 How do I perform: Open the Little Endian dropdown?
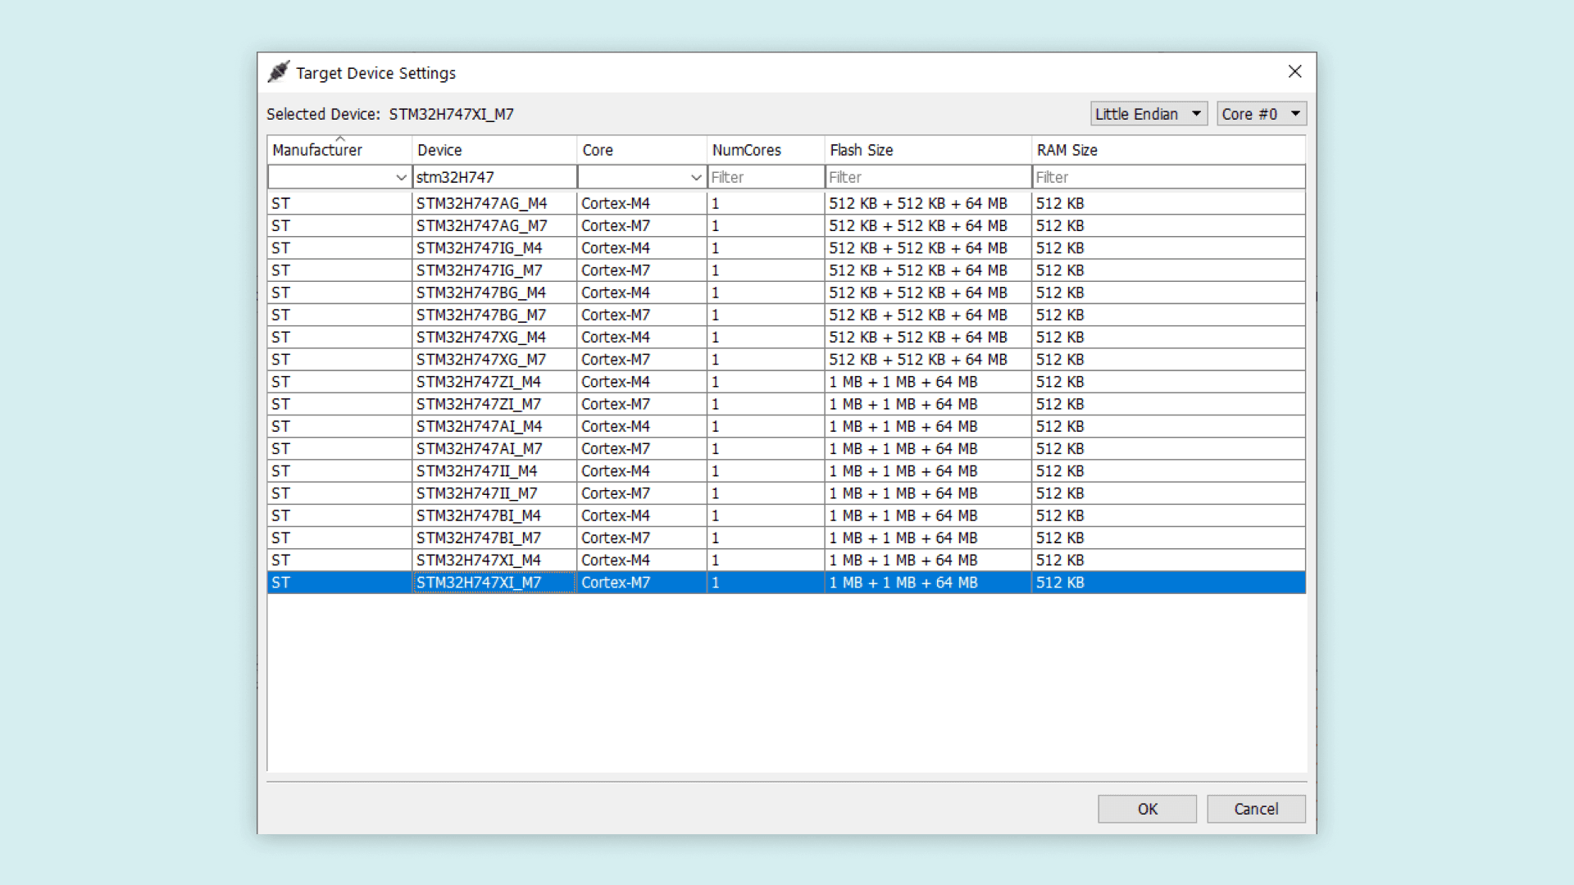click(x=1148, y=114)
